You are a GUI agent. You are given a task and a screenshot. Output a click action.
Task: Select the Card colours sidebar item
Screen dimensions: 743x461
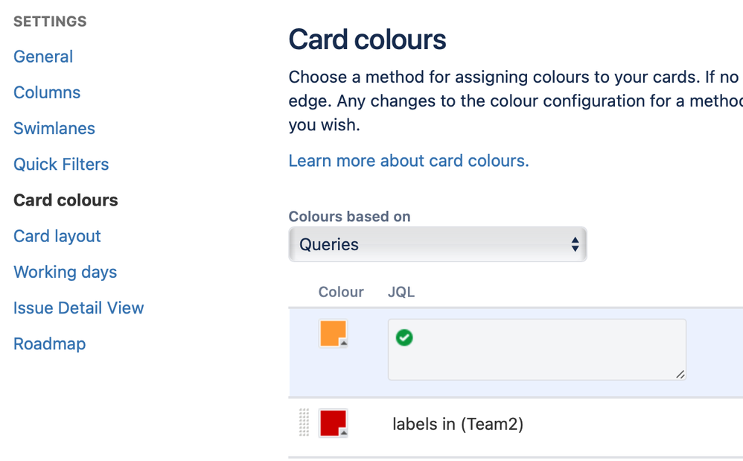pos(66,200)
